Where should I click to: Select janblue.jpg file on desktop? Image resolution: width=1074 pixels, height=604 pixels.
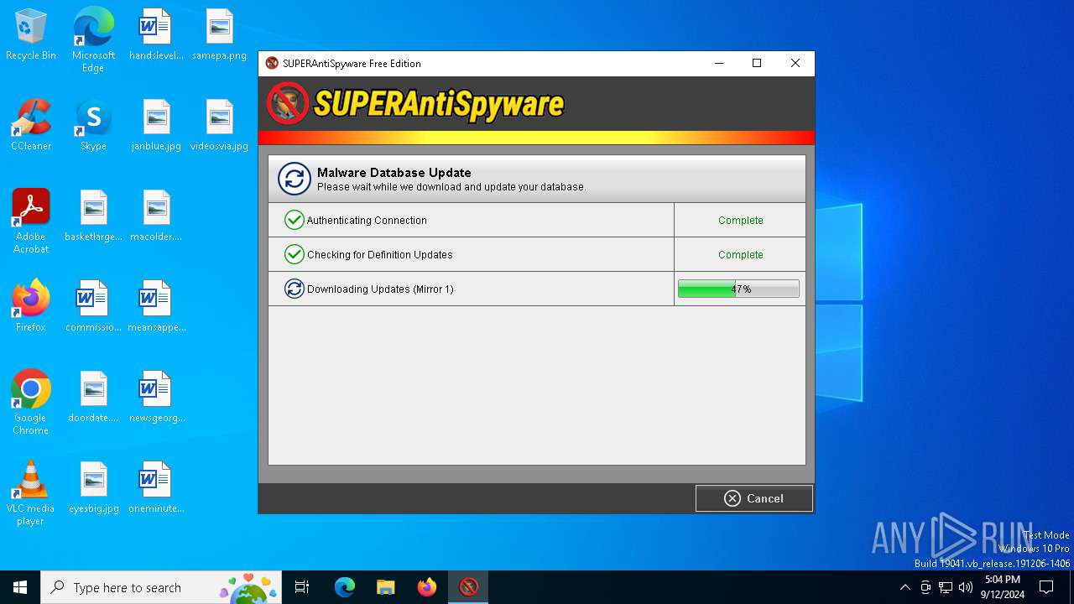pyautogui.click(x=156, y=126)
